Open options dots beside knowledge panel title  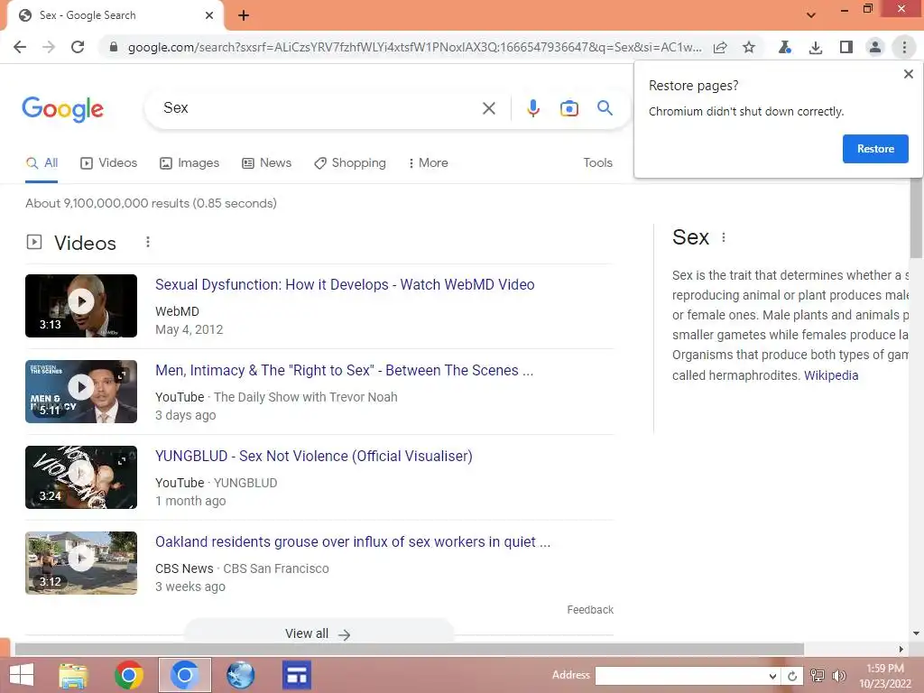click(724, 237)
